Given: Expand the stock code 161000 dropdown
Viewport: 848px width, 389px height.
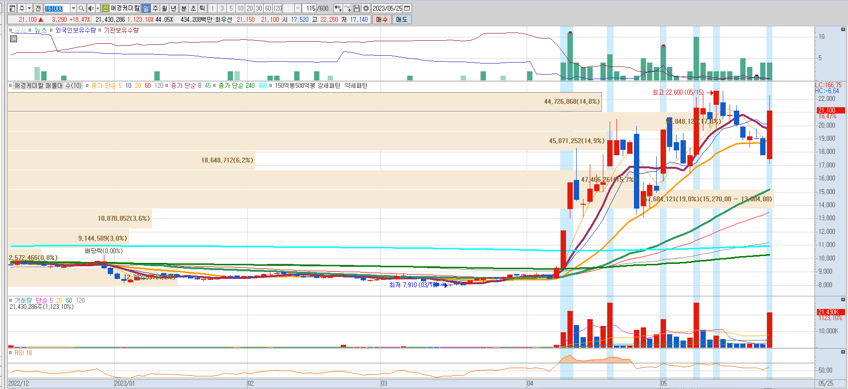Looking at the screenshot, I should (73, 8).
